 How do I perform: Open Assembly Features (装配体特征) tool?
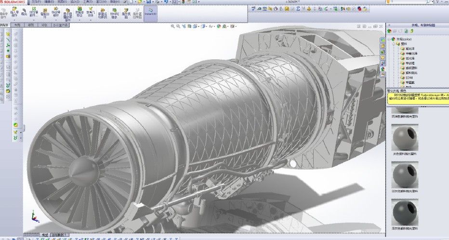point(79,13)
